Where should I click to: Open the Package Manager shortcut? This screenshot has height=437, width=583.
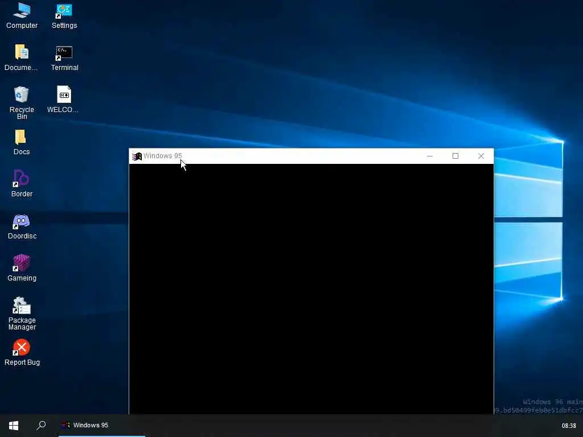click(x=22, y=314)
